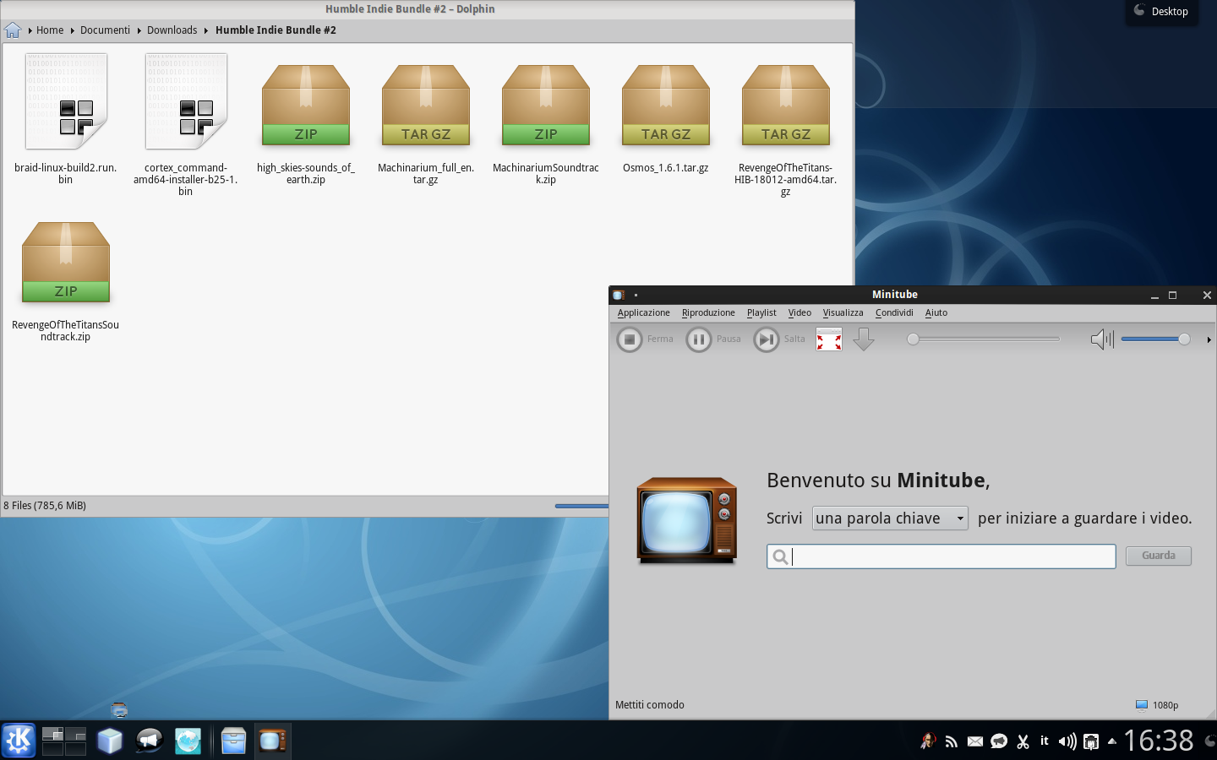Click the megaphone speech-bubble tray icon

(x=999, y=741)
